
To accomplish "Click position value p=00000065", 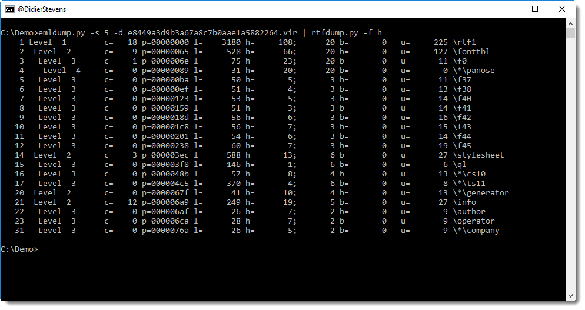I will point(165,52).
